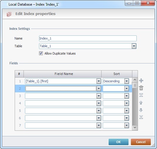The image size is (157, 149).
Task: Click the plus icon to add field
Action: [x=141, y=81]
